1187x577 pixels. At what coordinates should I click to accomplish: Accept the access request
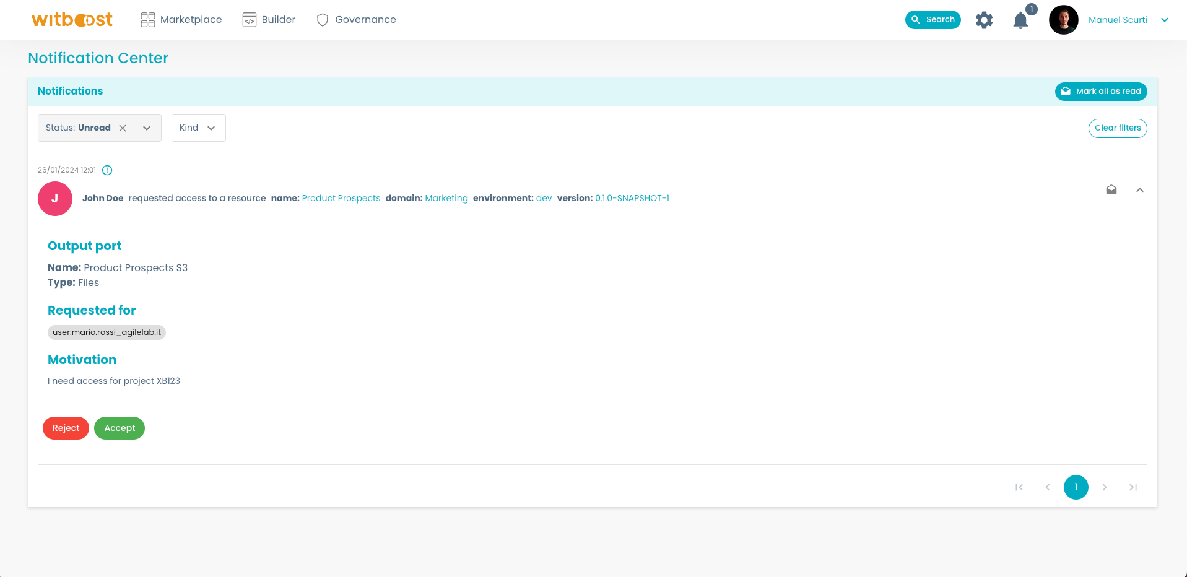120,428
